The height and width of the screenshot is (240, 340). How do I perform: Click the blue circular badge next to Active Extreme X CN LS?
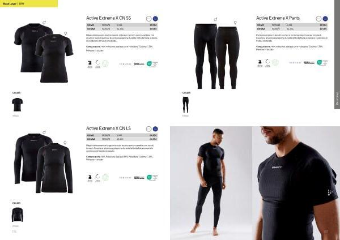[155, 129]
